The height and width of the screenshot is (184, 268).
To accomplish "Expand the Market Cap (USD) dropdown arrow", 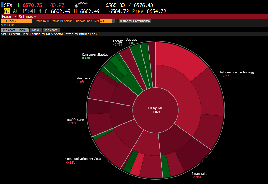I will tap(114, 21).
